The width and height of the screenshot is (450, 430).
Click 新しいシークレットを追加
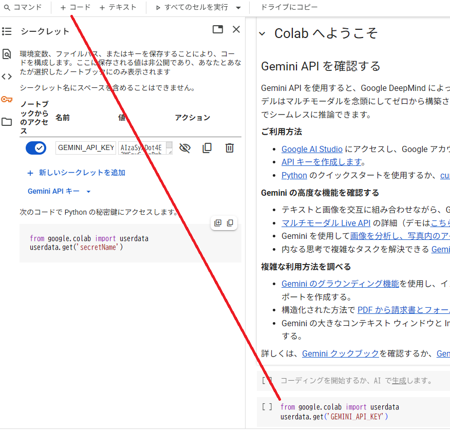tap(77, 173)
